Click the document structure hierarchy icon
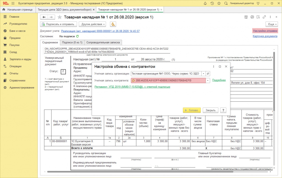Image resolution: width=282 pixels, height=178 pixels. click(x=113, y=24)
